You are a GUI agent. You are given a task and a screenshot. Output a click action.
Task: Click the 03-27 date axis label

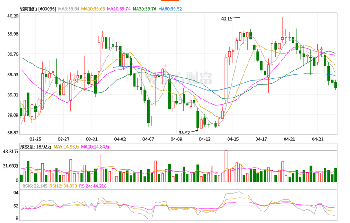pyautogui.click(x=63, y=139)
